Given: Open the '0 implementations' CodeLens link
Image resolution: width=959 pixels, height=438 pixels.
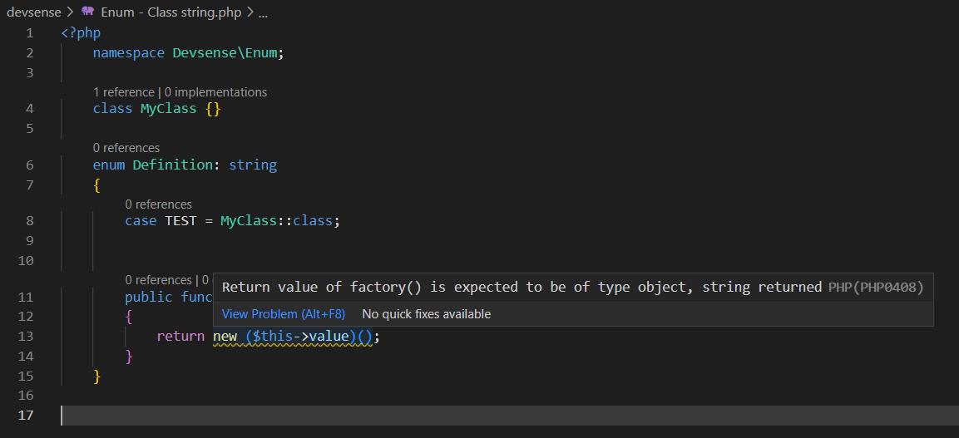Looking at the screenshot, I should (x=215, y=92).
